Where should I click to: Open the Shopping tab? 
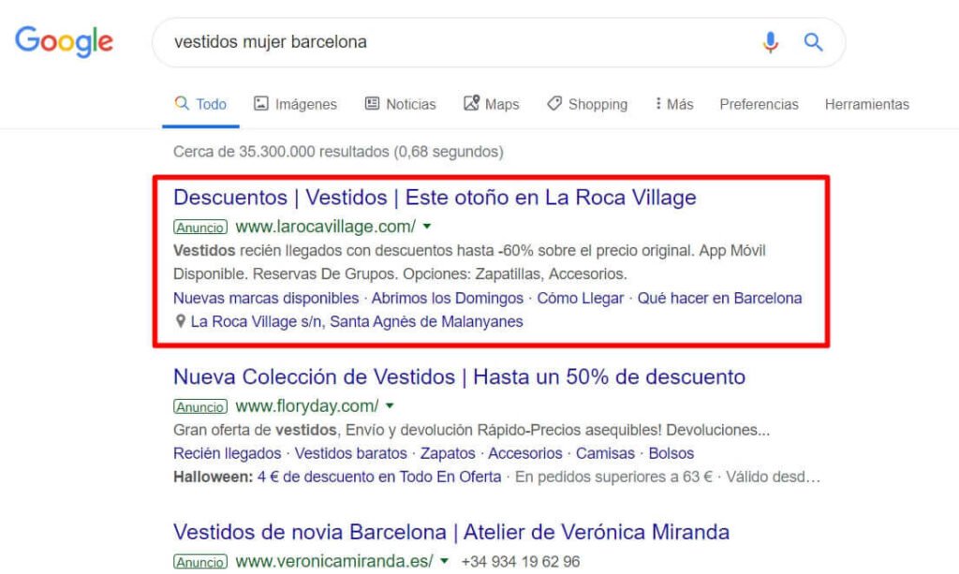[x=587, y=104]
